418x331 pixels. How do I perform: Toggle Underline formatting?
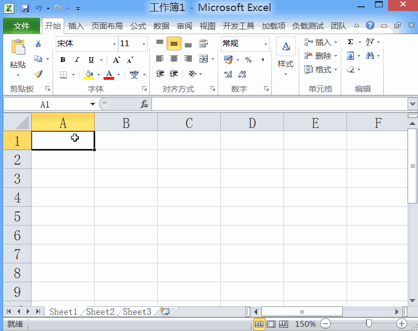91,60
